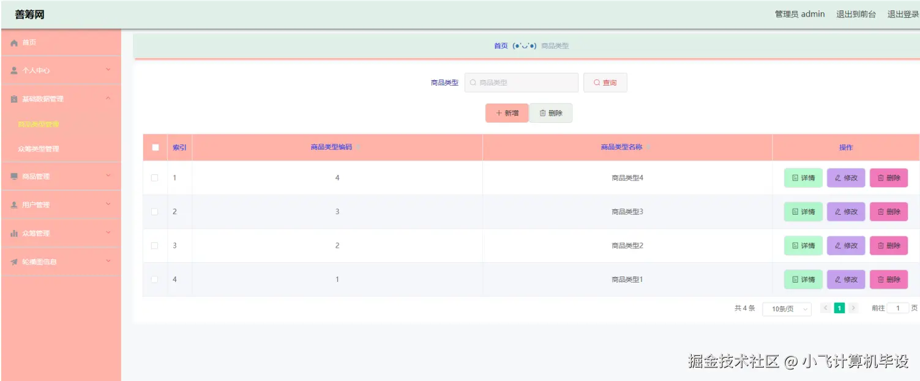Click 修改 for 商品类型2
The width and height of the screenshot is (920, 381).
tap(846, 246)
